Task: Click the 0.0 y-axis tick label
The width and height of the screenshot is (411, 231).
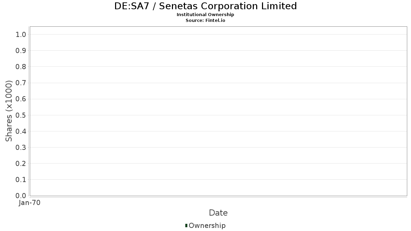Action: click(x=21, y=196)
